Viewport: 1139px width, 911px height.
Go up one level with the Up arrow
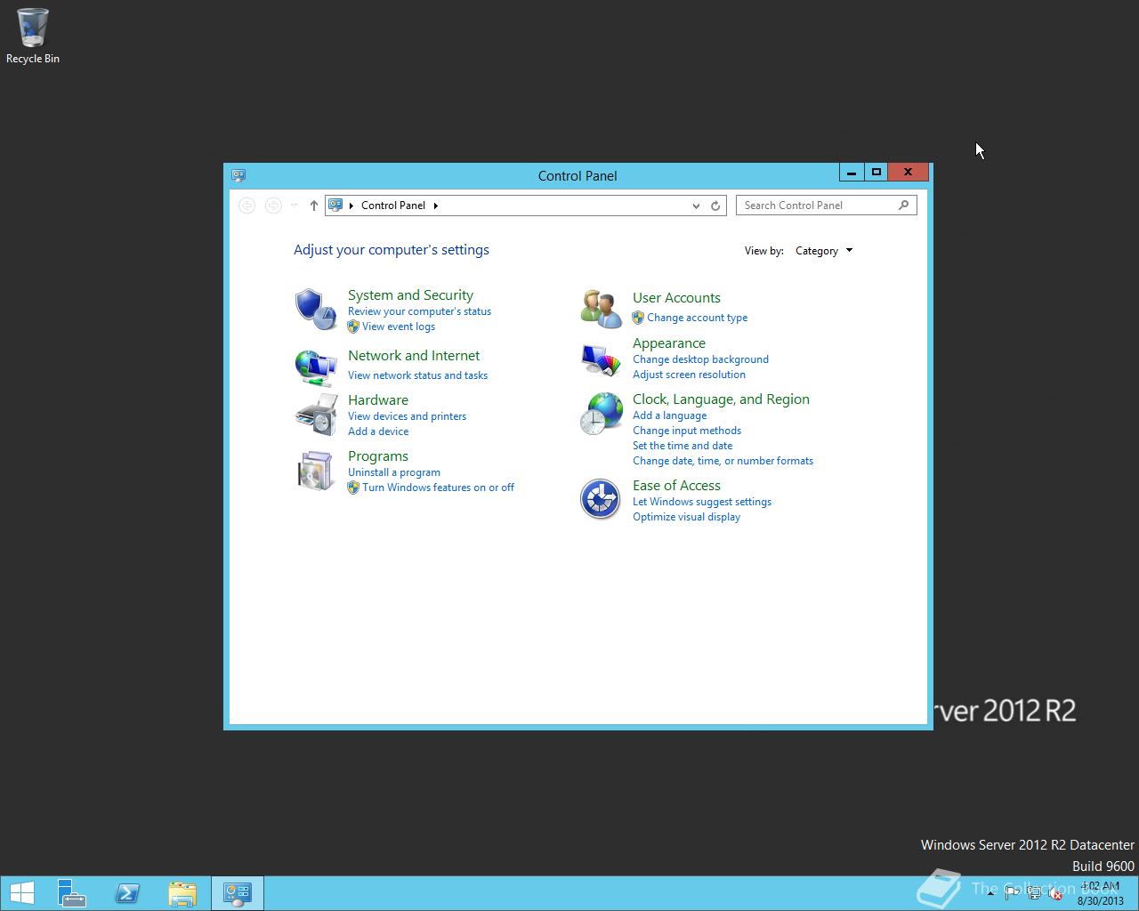pyautogui.click(x=314, y=206)
